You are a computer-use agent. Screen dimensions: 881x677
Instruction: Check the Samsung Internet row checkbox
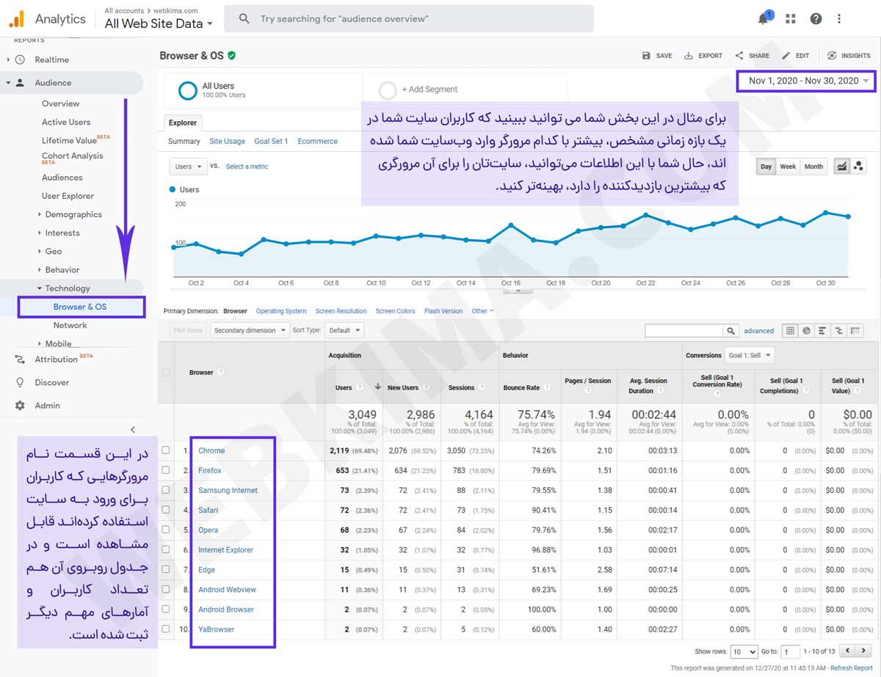tap(166, 490)
